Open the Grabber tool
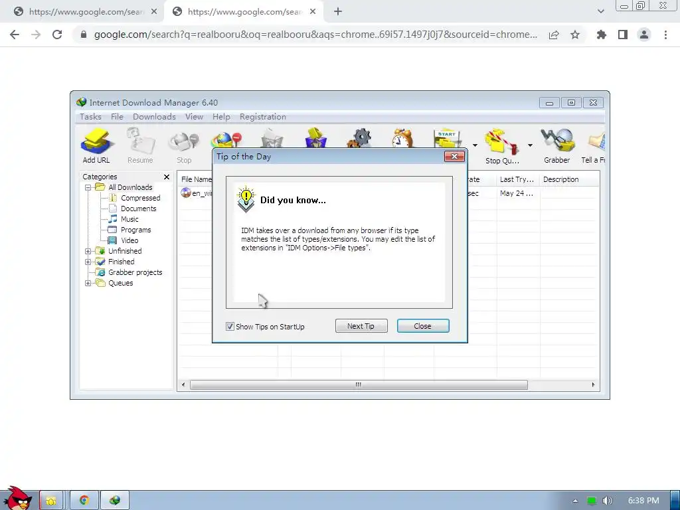 557,146
